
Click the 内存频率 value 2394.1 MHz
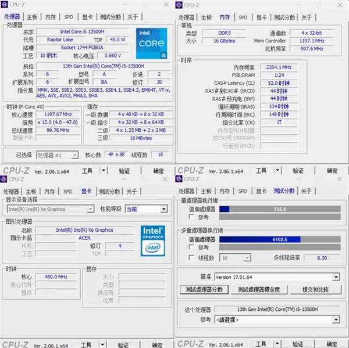[x=279, y=67]
